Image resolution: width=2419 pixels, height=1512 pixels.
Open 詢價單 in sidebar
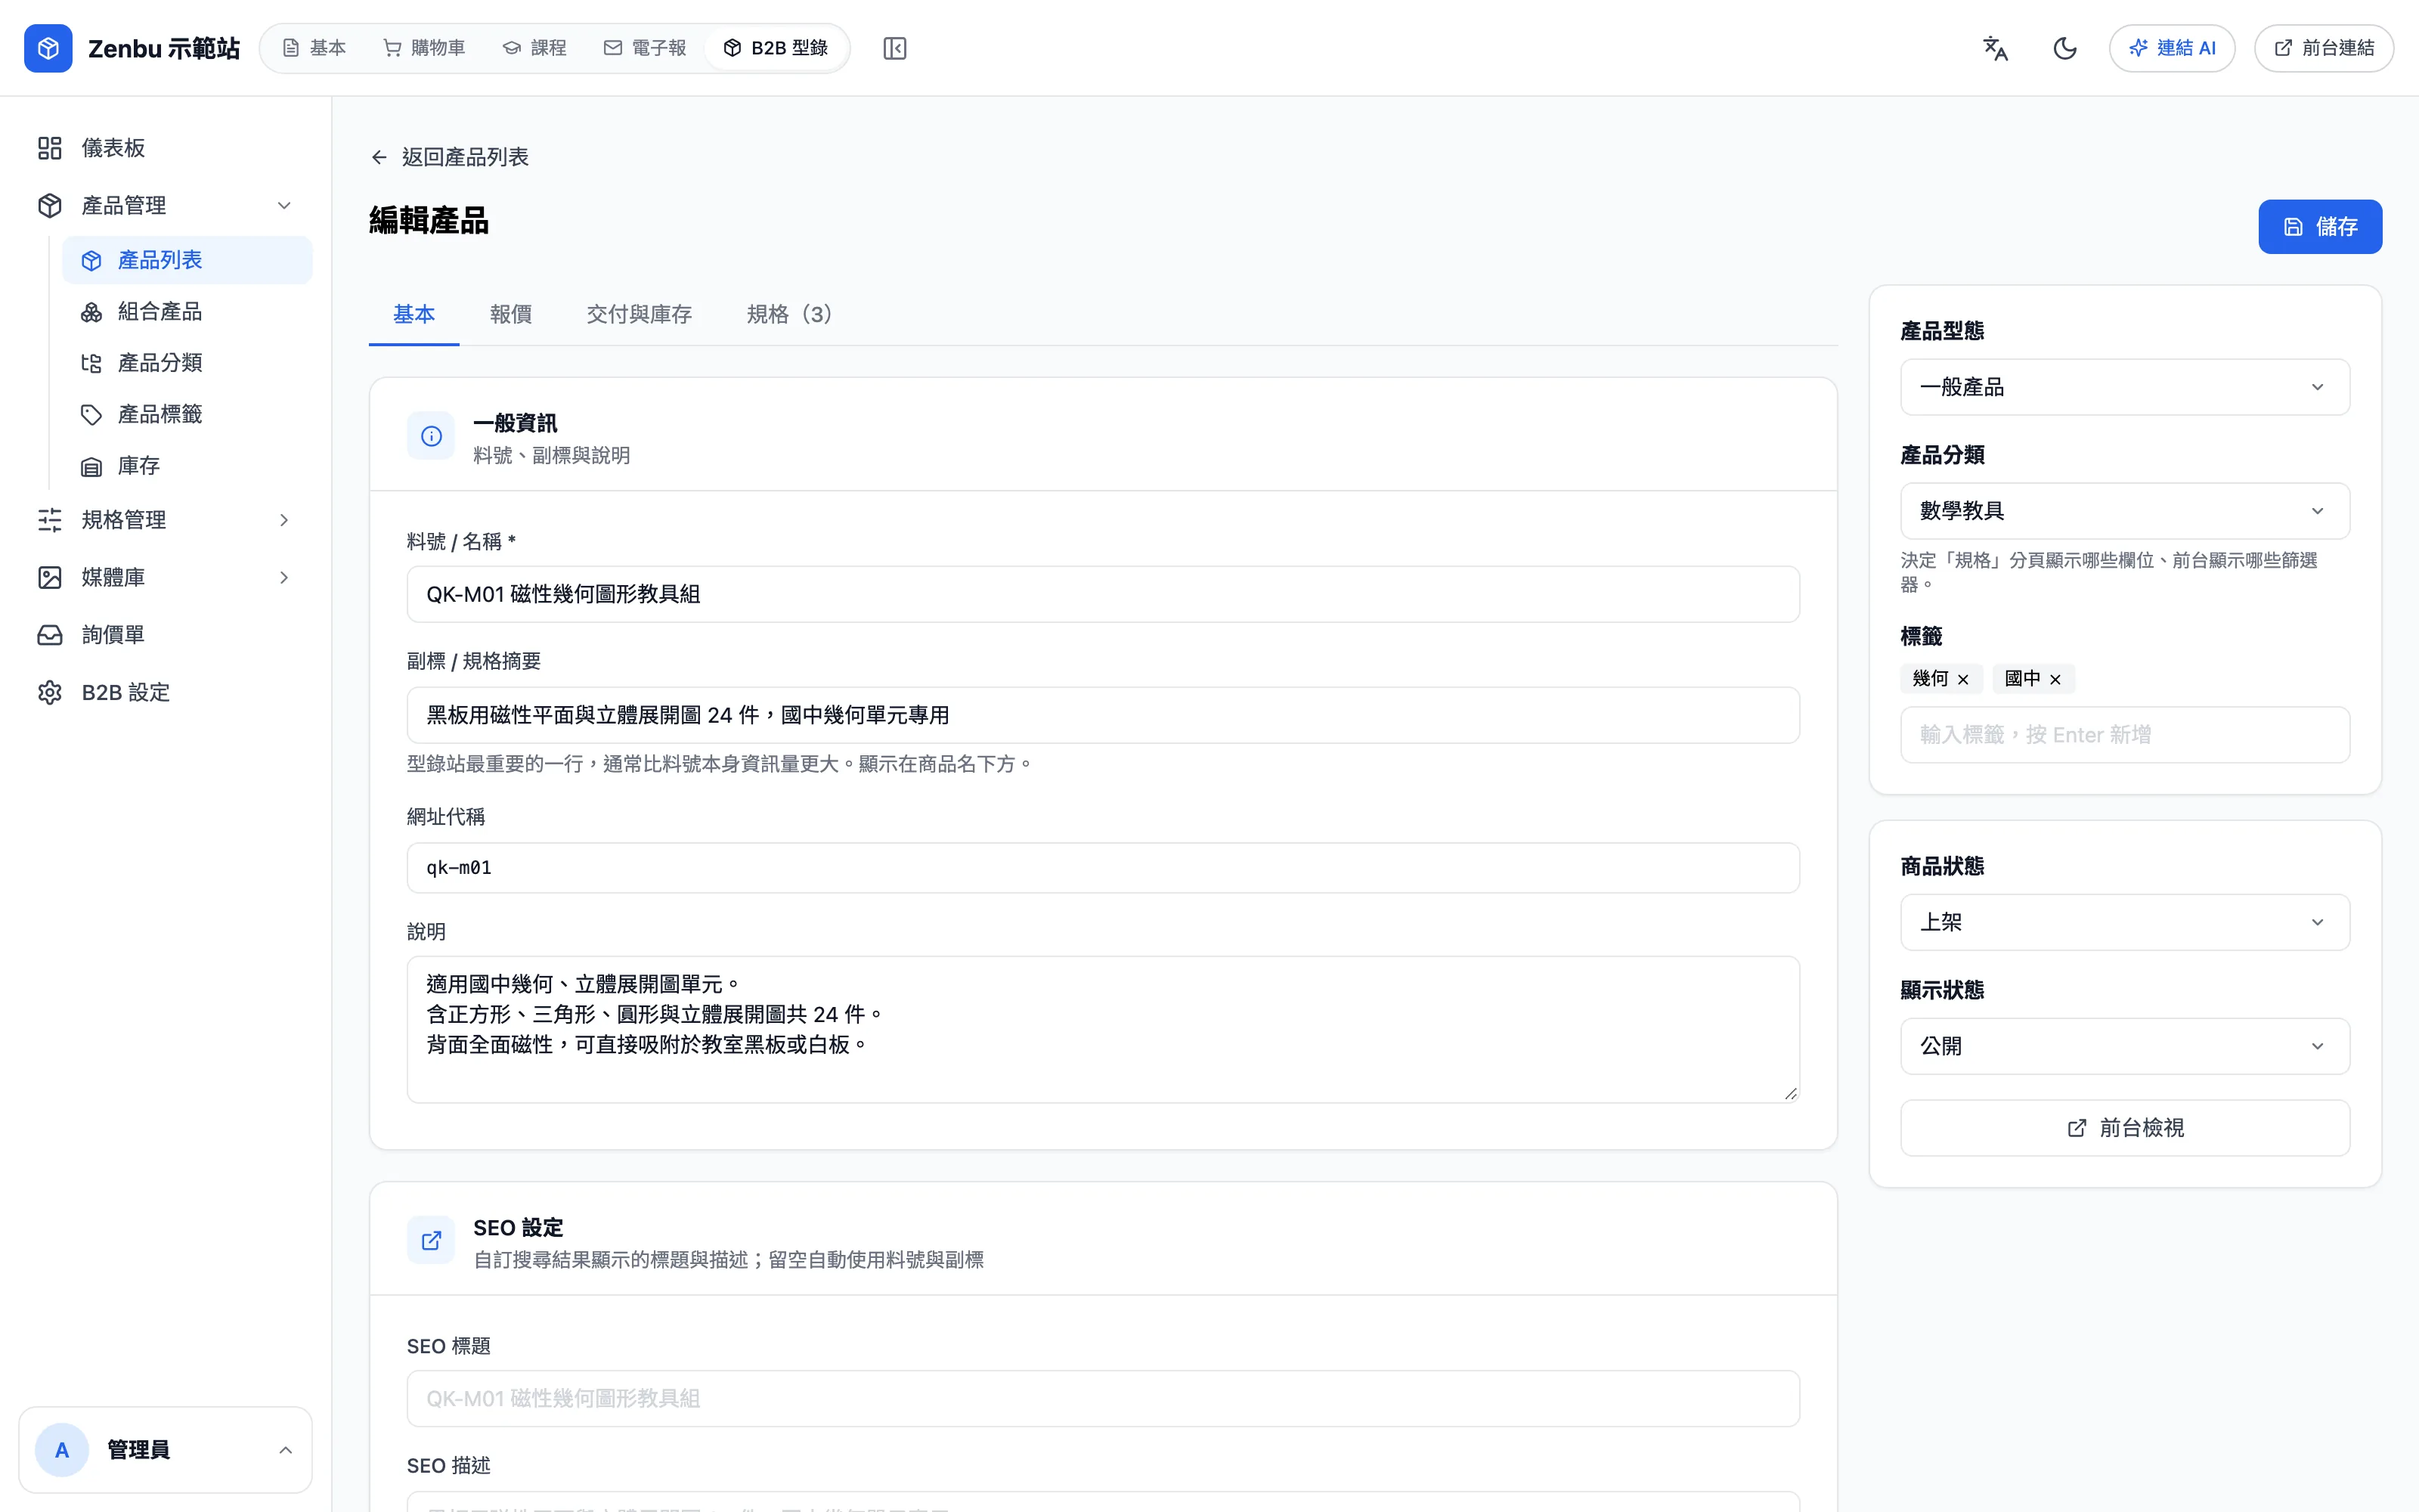pos(166,635)
